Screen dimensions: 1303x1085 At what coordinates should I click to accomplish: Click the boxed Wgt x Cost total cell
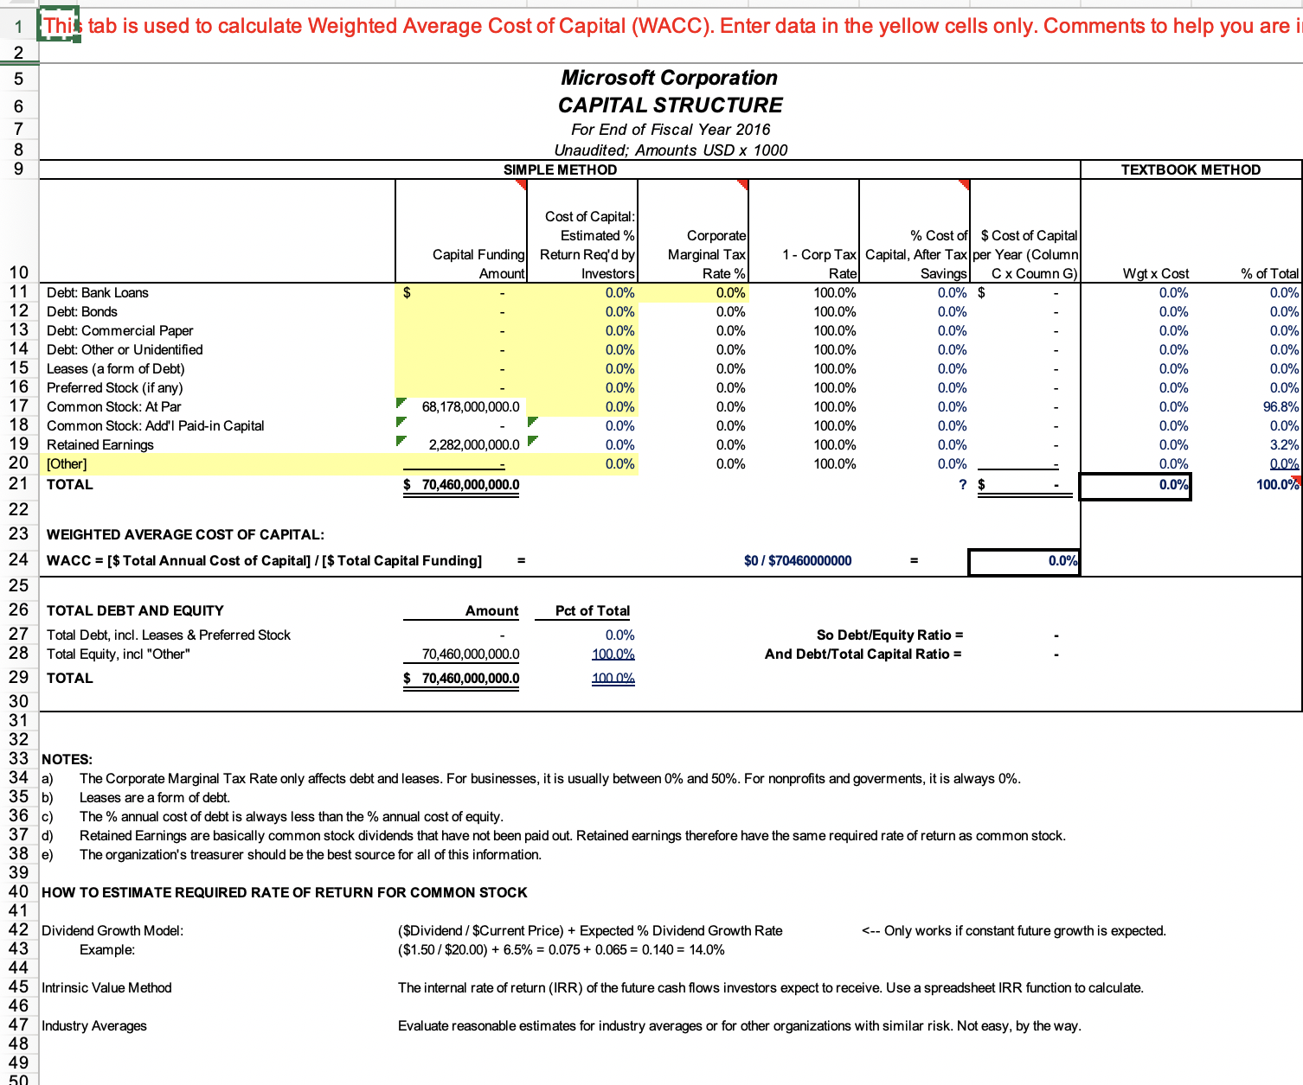(1134, 486)
